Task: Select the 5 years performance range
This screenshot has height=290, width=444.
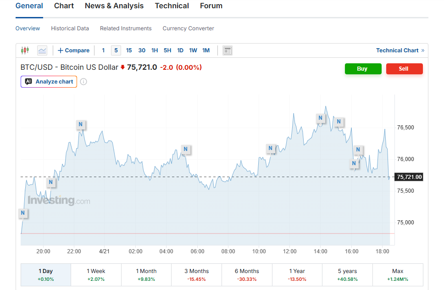Action: pyautogui.click(x=347, y=275)
